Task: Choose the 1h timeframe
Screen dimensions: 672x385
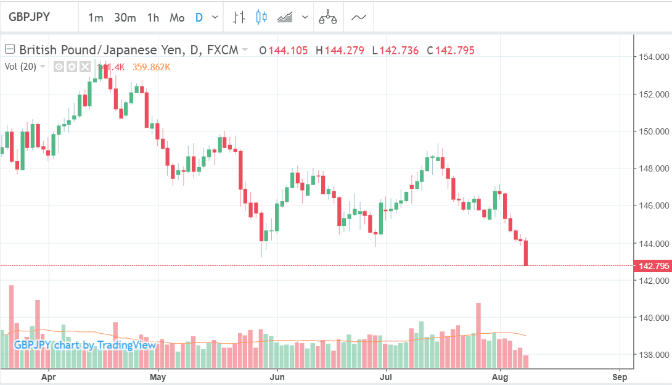Action: pos(153,17)
